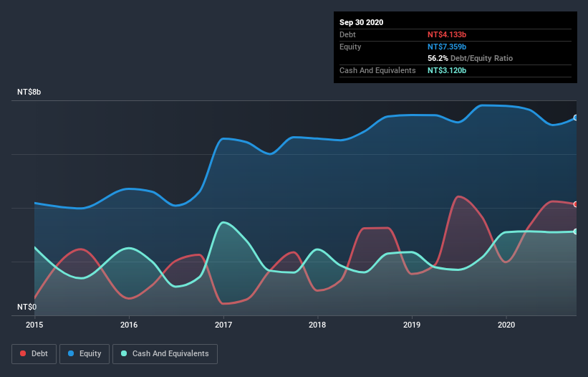Select the 2019 x-axis label
This screenshot has width=588, height=377.
coord(412,325)
